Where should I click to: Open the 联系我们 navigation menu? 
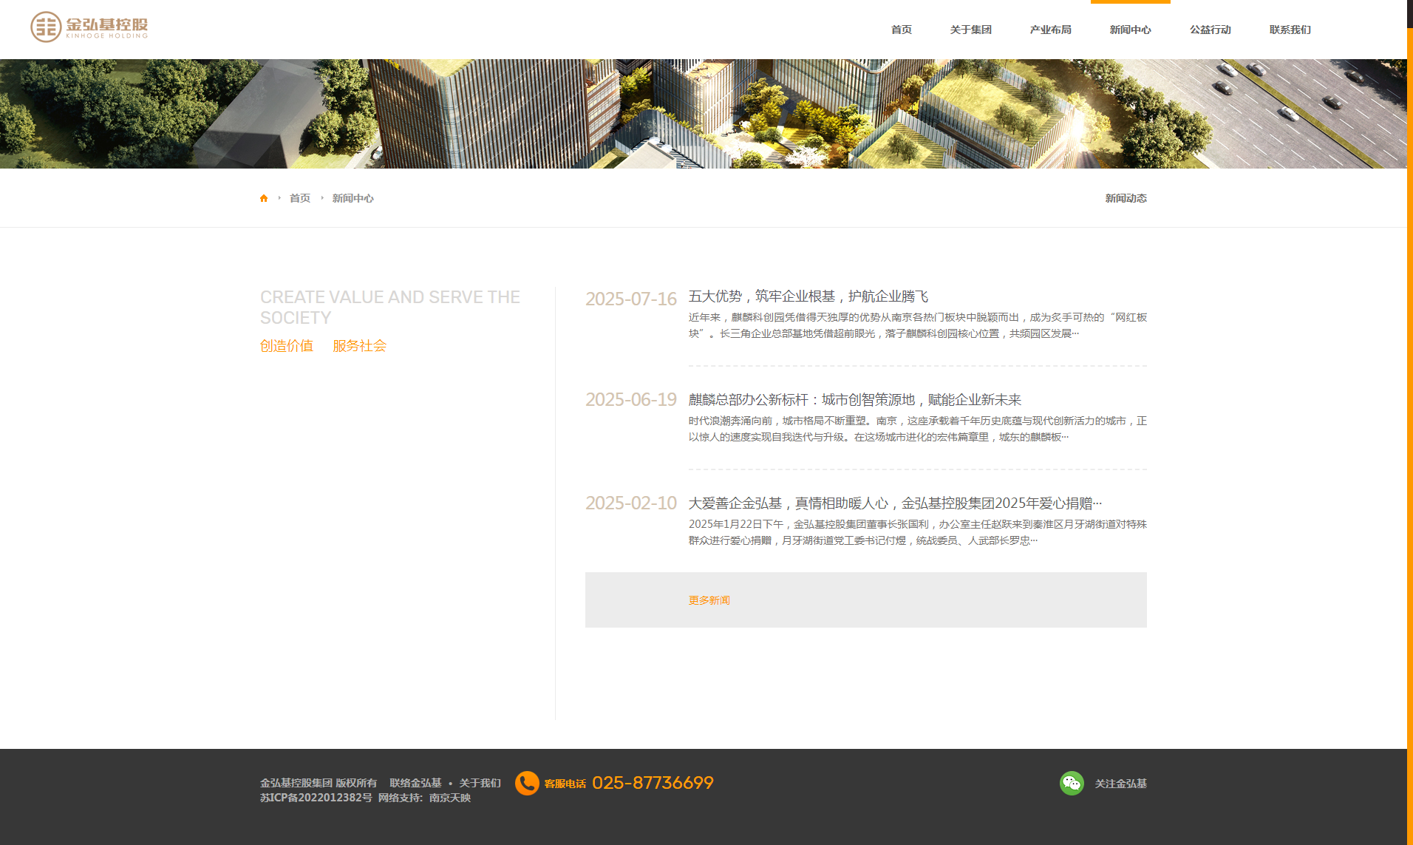(x=1289, y=29)
